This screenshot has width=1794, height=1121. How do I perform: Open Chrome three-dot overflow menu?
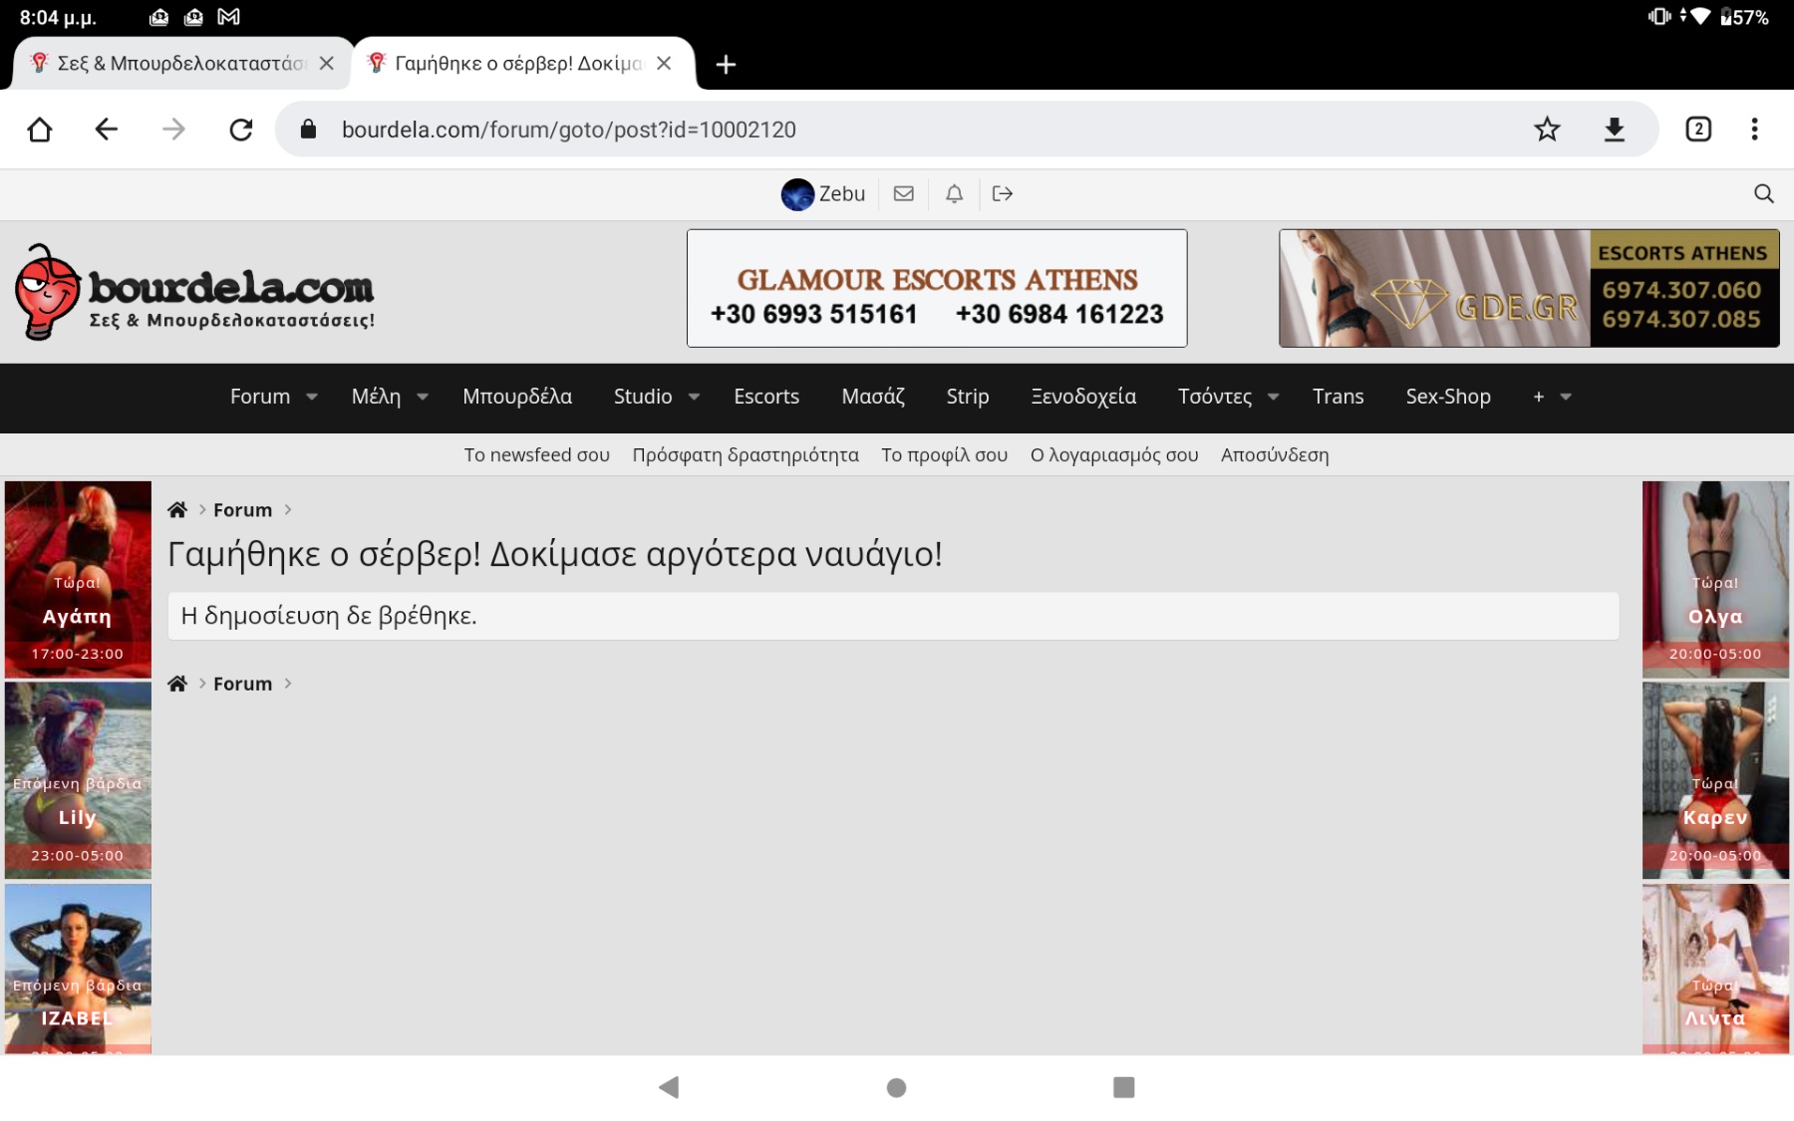click(x=1754, y=130)
